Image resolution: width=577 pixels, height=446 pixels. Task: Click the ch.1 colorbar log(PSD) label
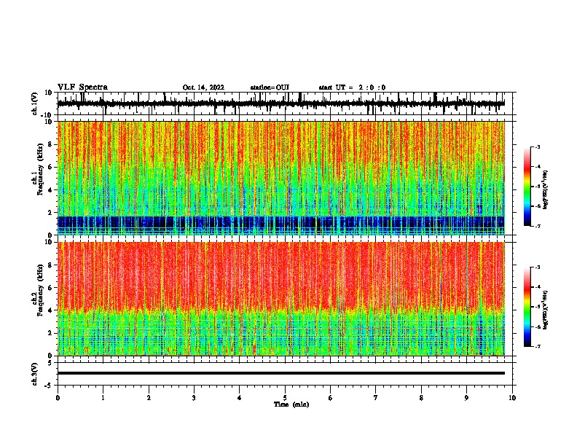545,189
